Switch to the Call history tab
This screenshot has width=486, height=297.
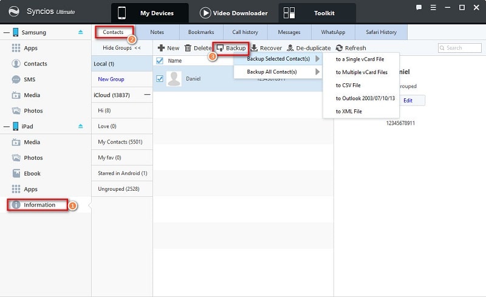[245, 32]
